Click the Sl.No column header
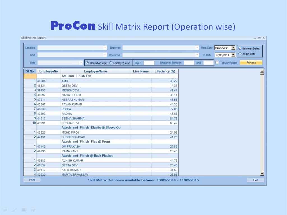287x215 pixels. (30, 71)
